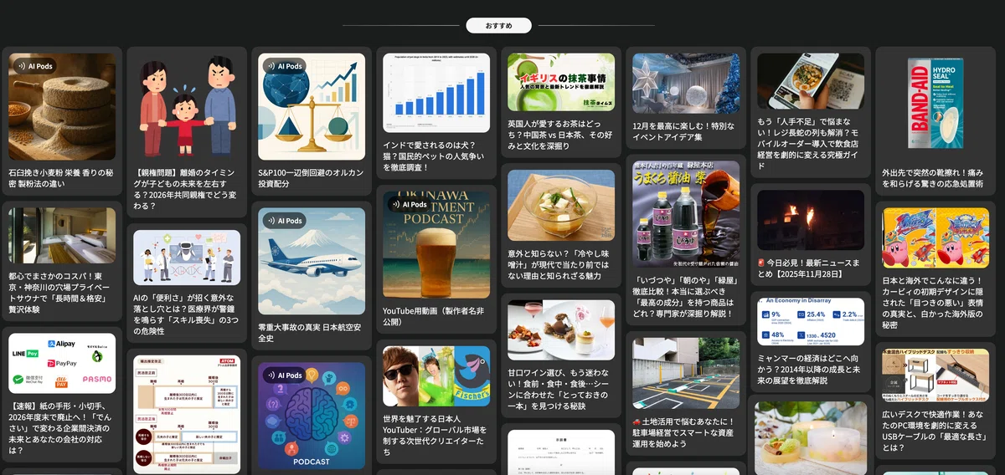The height and width of the screenshot is (475, 1005).
Task: Click AI Pods badge on brain podcast card
Action: pyautogui.click(x=284, y=375)
